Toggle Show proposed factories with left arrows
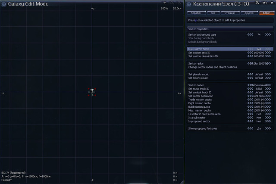 point(250,128)
